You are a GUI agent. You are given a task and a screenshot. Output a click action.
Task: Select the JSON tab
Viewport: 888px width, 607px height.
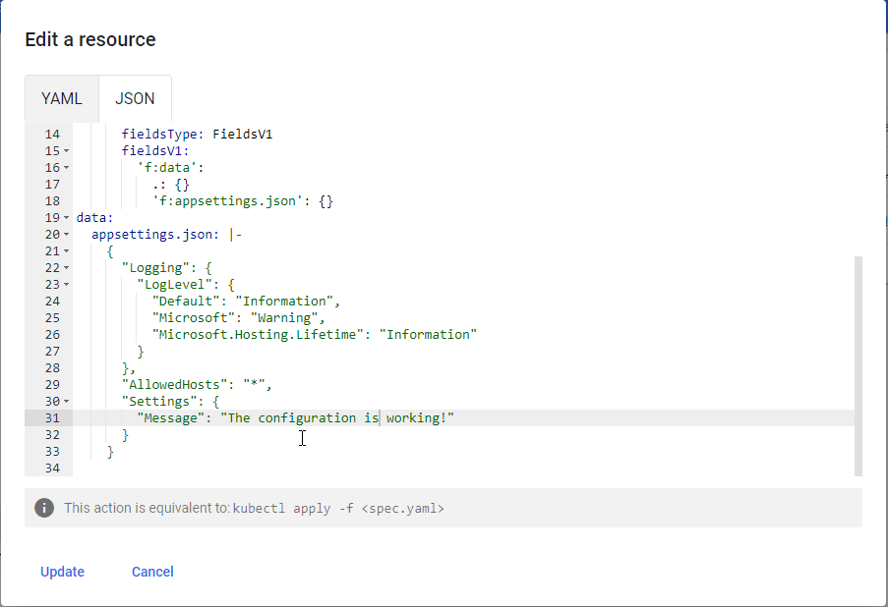point(135,99)
